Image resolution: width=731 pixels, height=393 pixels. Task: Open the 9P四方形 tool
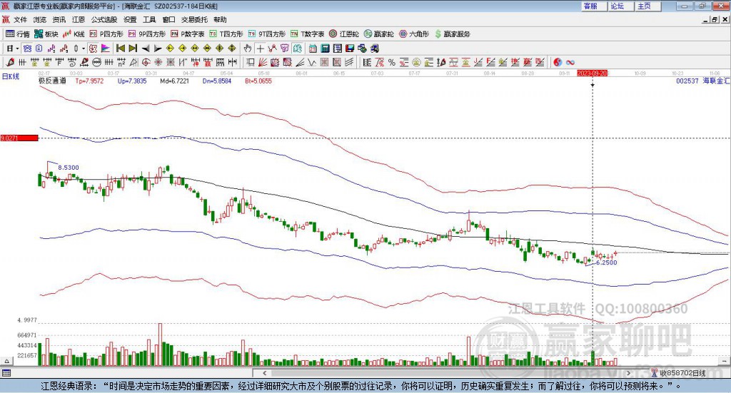(147, 34)
